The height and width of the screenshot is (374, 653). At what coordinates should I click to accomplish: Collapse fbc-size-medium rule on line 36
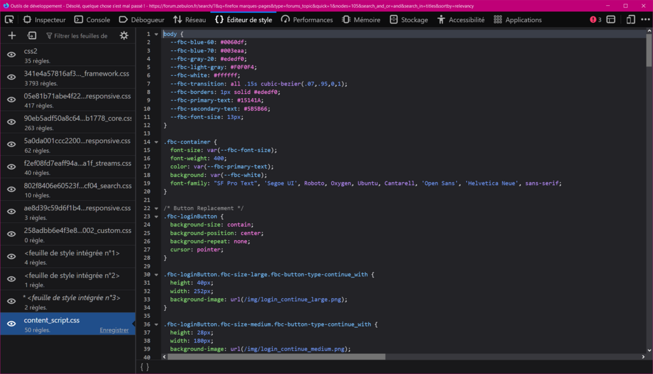click(157, 324)
